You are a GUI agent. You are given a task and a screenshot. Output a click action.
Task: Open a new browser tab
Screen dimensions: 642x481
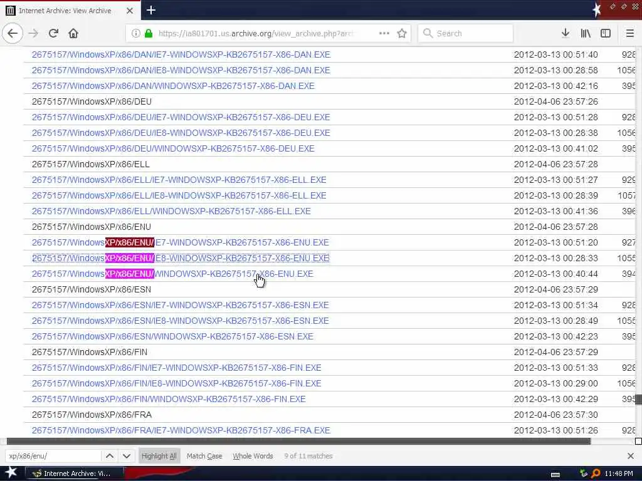151,10
